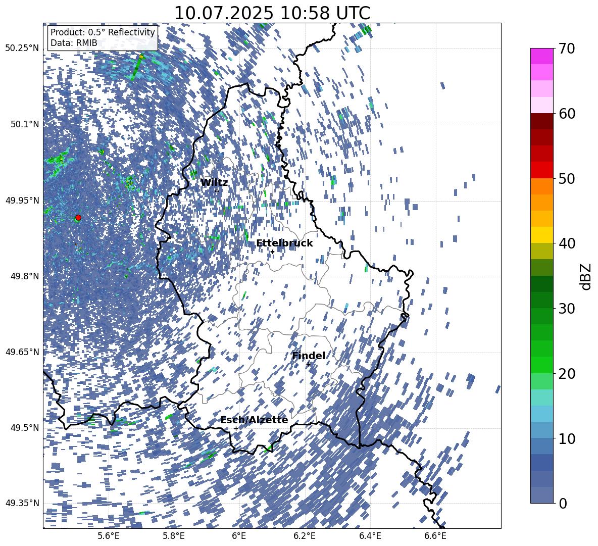Click the 'Data: RMIB' legend text
This screenshot has width=598, height=546.
74,43
